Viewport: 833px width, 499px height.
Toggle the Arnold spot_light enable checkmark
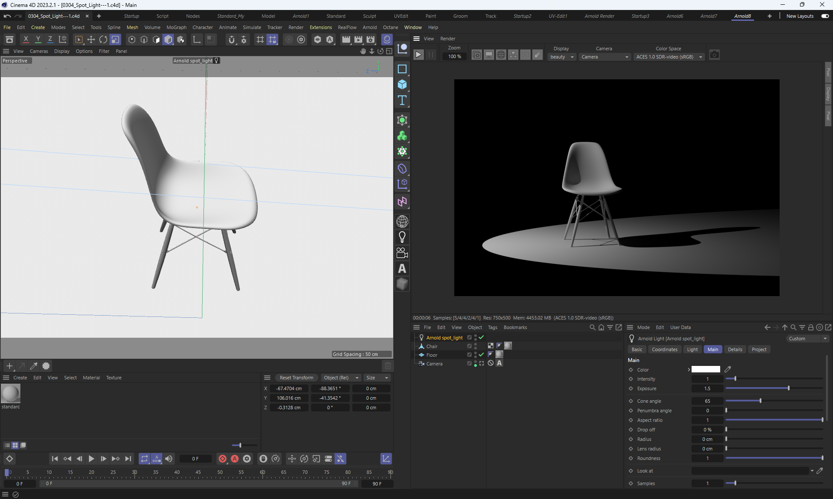pos(481,337)
